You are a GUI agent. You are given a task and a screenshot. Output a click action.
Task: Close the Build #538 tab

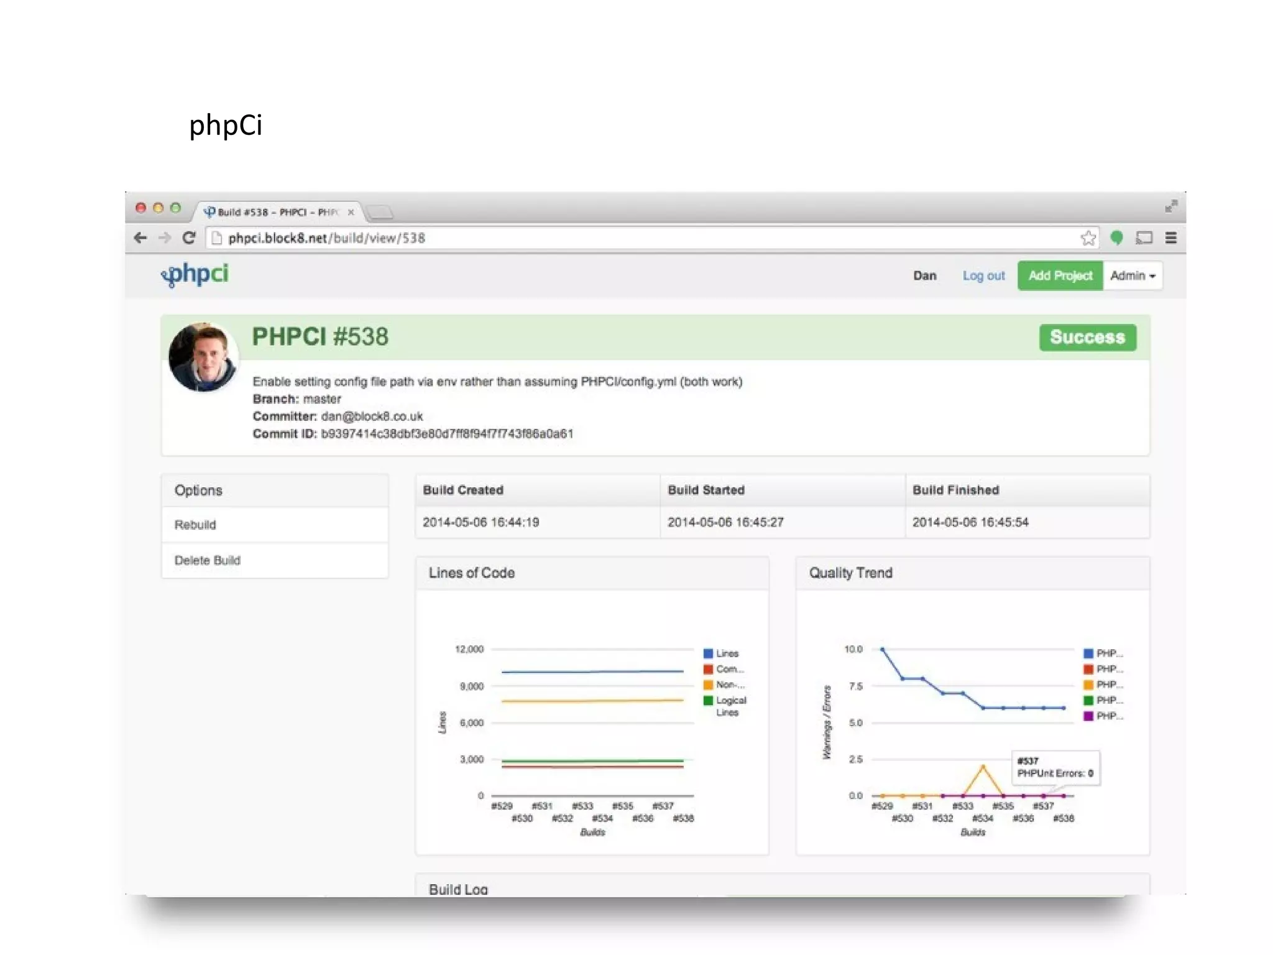click(x=351, y=212)
